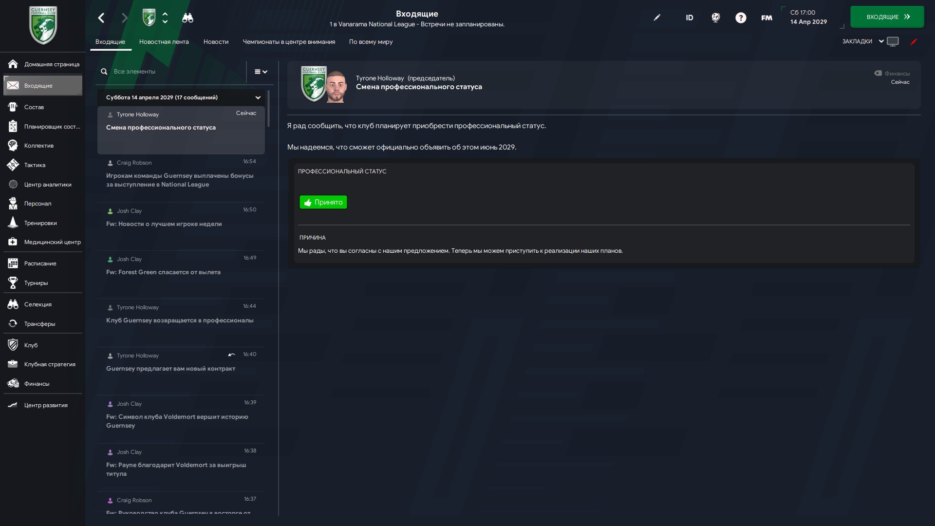Click the pencil edit icon in the top bar
Viewport: 935px width, 526px height.
[657, 18]
